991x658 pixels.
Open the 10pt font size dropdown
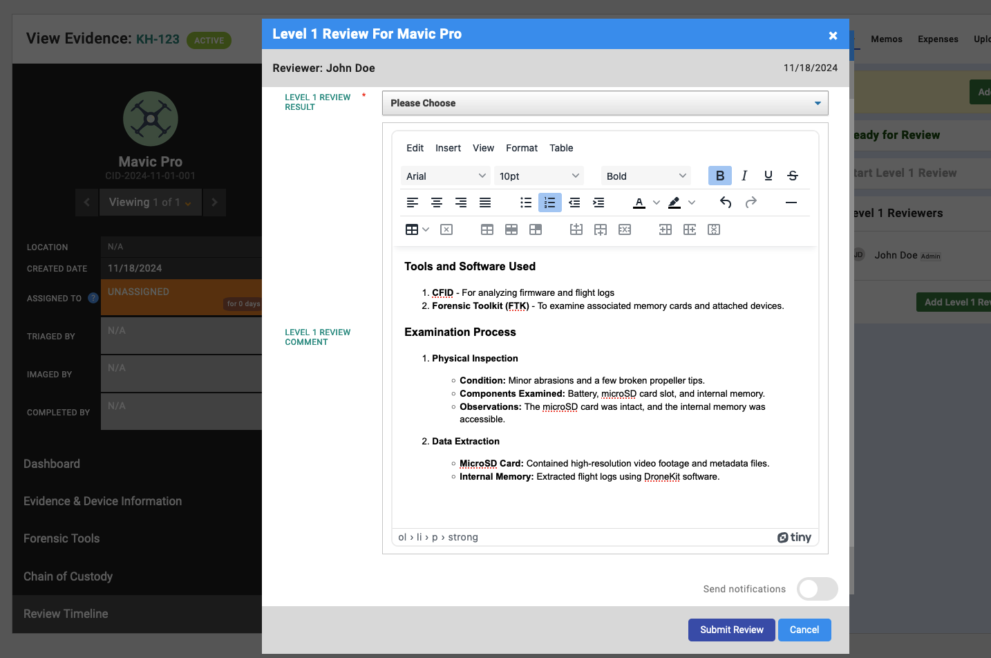(539, 176)
